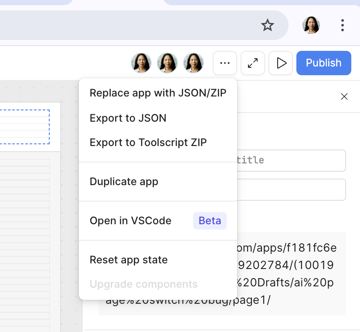360x332 pixels.
Task: Select Export to JSON
Action: click(x=158, y=118)
